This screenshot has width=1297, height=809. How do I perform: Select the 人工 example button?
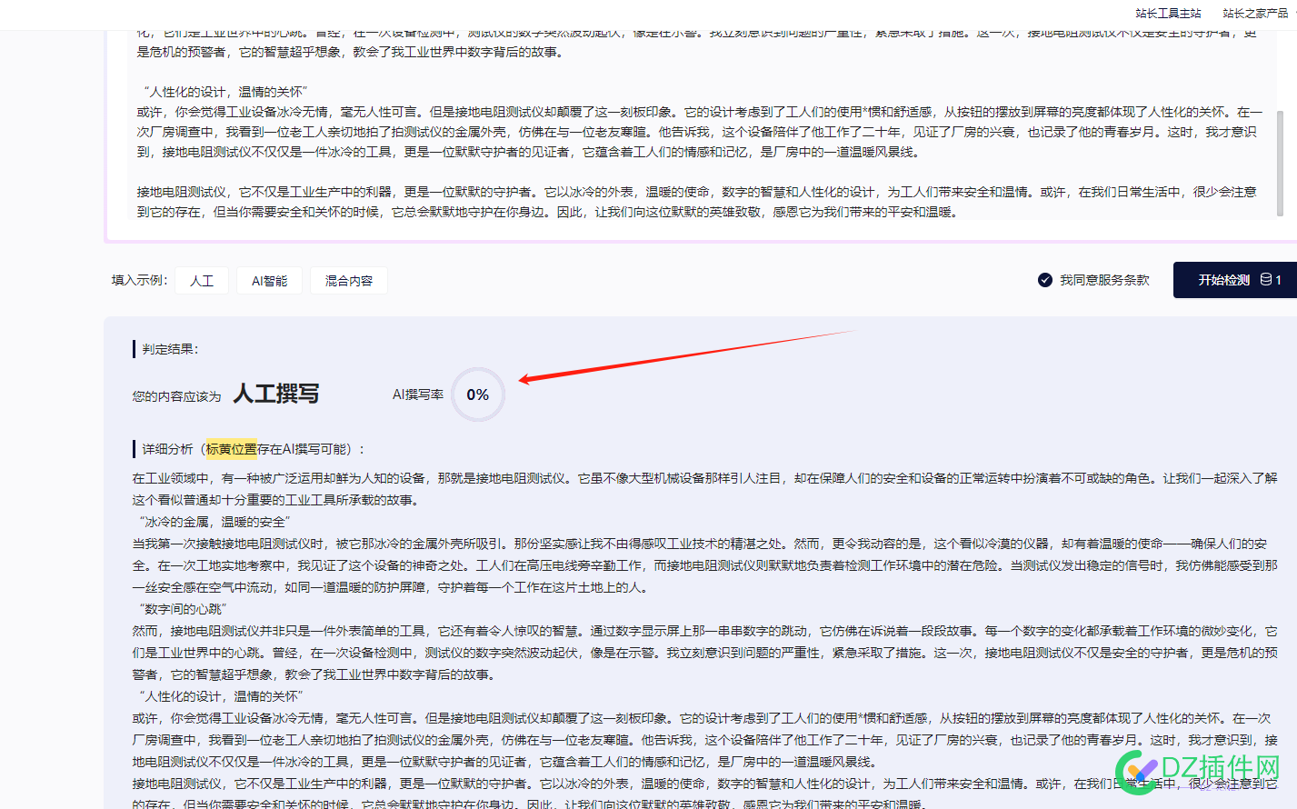coord(202,281)
